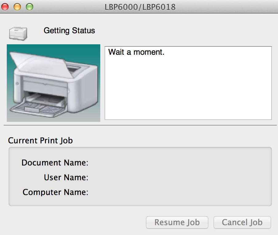The image size is (278, 235).
Task: Zoom the window with the green button
Action: point(29,7)
